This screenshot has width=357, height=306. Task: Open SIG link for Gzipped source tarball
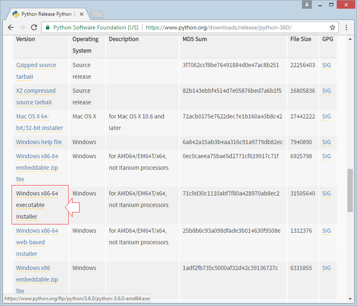[326, 65]
